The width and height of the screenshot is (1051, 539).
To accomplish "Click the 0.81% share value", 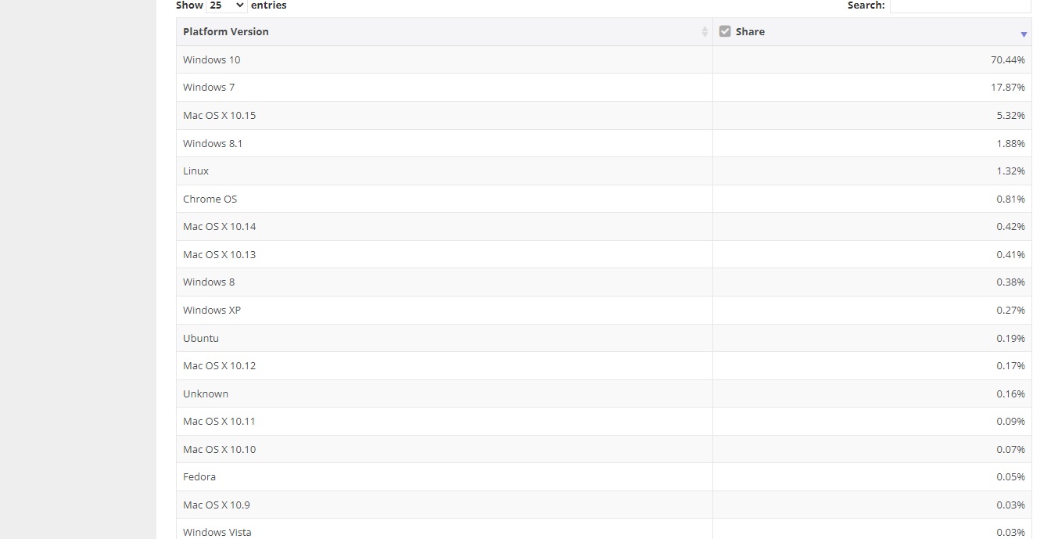I will point(1010,199).
